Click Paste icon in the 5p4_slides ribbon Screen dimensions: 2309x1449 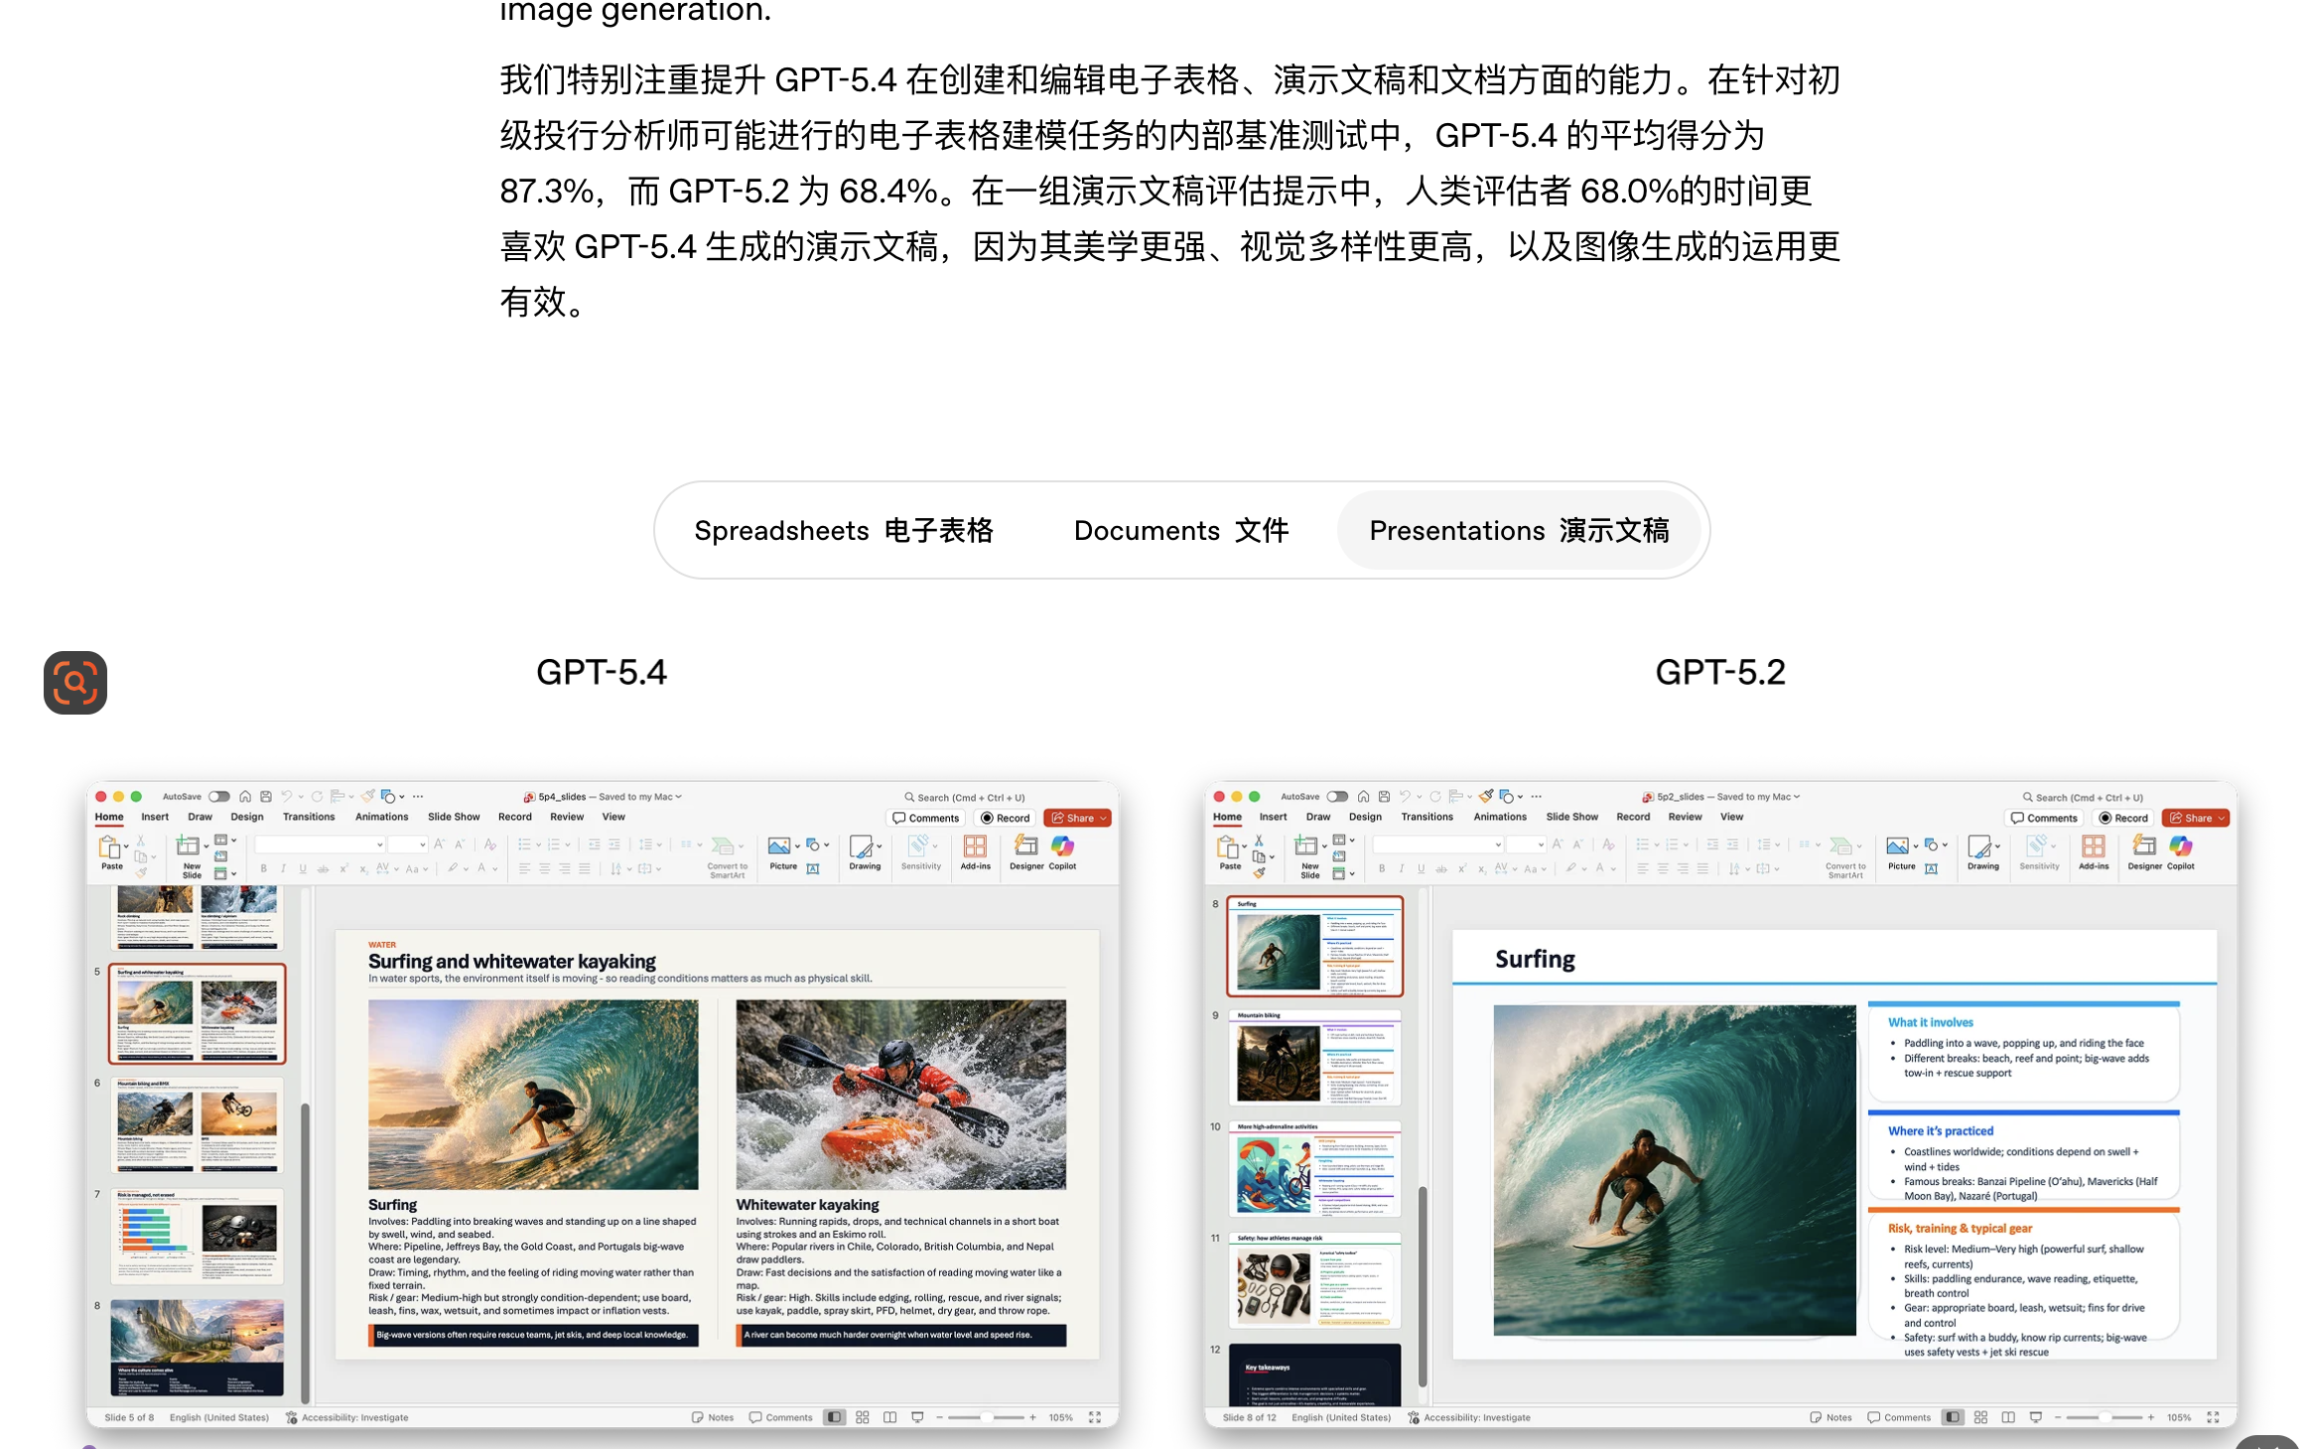[109, 847]
